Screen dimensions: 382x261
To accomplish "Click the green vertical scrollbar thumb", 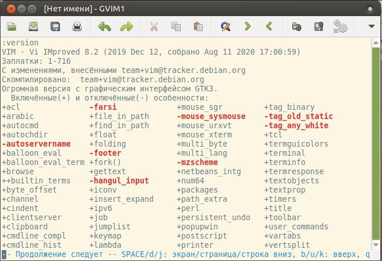I will [376, 143].
